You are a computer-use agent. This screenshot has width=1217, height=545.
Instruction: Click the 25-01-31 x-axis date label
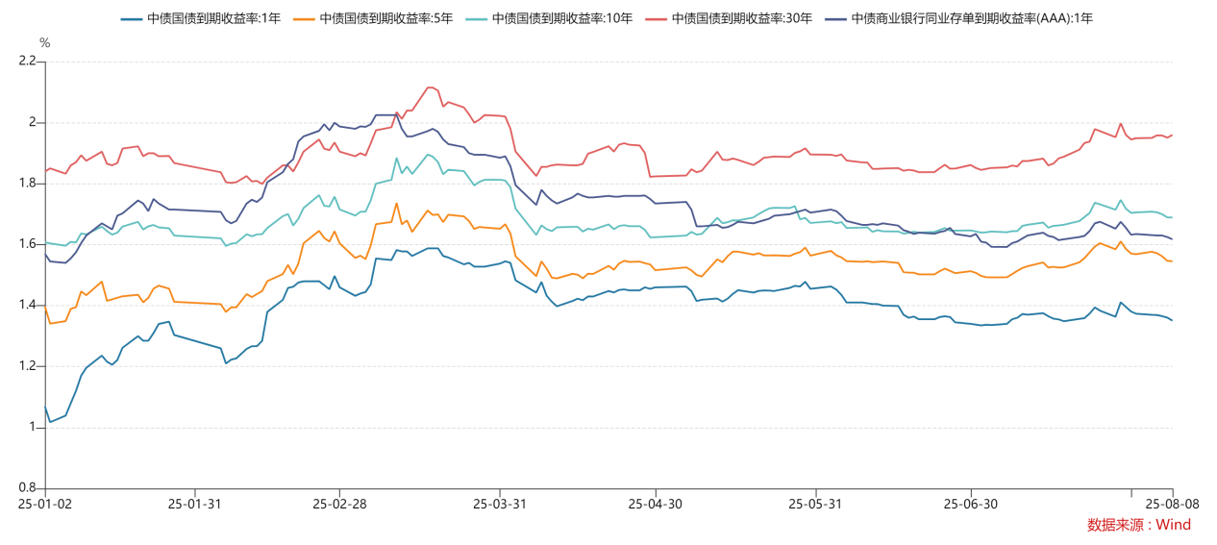pyautogui.click(x=194, y=504)
